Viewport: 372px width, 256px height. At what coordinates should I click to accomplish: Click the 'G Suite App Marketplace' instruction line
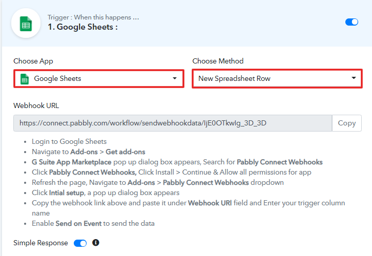click(x=177, y=162)
